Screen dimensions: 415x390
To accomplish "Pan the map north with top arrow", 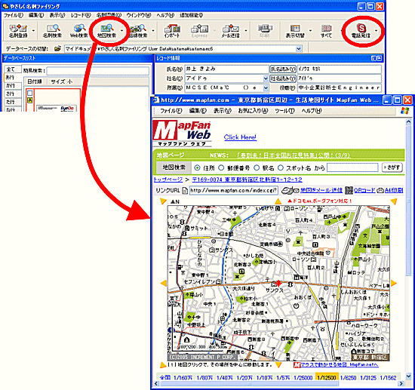I will 278,201.
